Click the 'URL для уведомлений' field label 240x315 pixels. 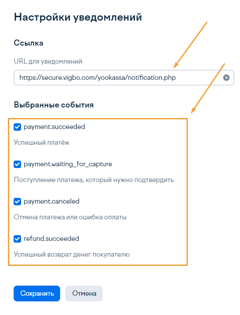(48, 61)
